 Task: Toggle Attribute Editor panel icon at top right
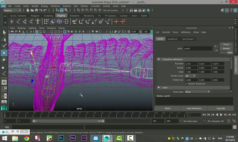[226, 10]
